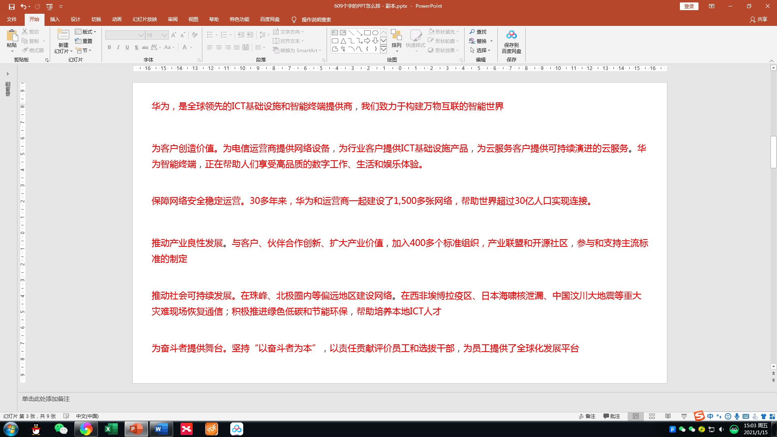Click the Save icon in quick access toolbar
This screenshot has width=777, height=437.
pyautogui.click(x=11, y=6)
